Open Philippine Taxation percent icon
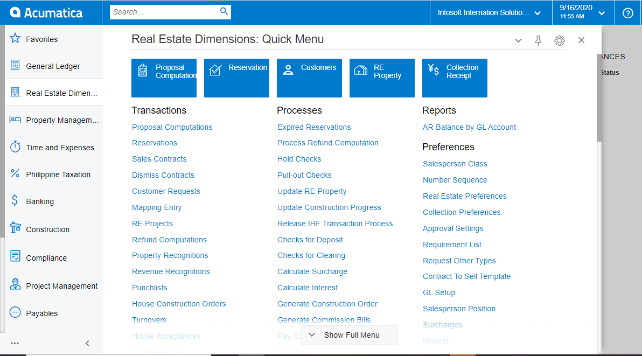642x356 pixels. (15, 173)
